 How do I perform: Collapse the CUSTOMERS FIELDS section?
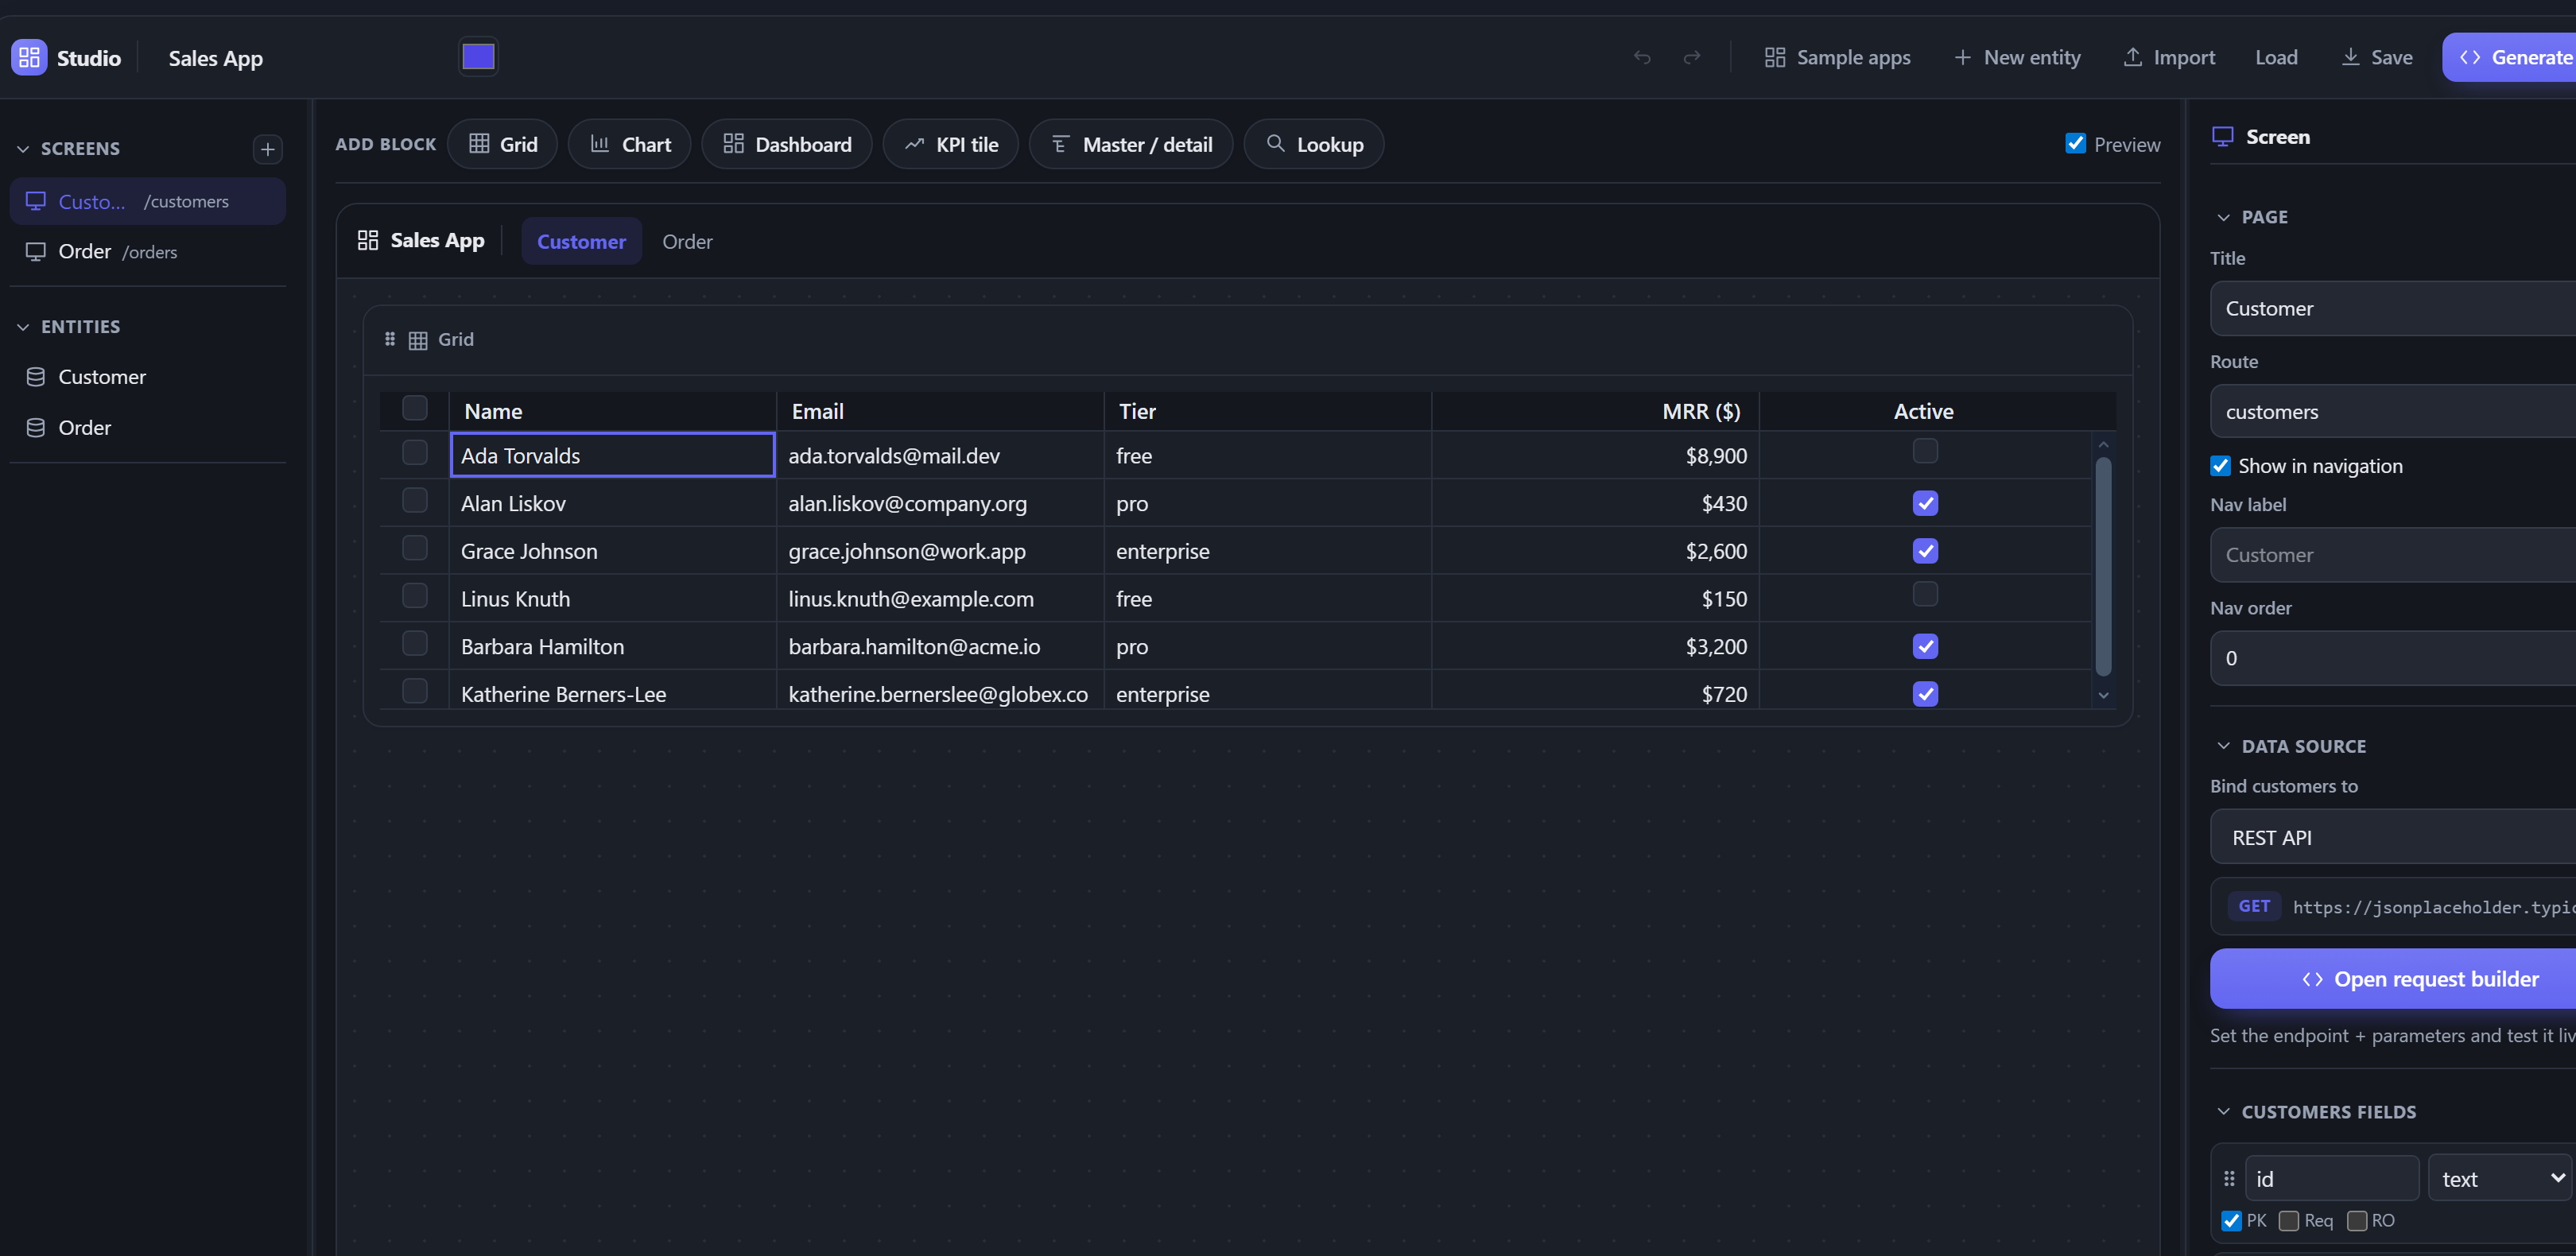2223,1111
